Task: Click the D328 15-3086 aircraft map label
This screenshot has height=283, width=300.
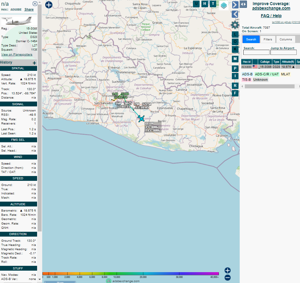Action: [x=153, y=127]
